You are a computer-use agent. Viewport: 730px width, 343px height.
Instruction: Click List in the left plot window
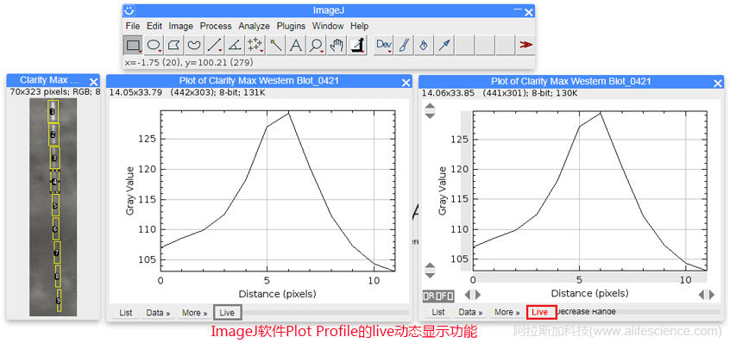tap(126, 313)
